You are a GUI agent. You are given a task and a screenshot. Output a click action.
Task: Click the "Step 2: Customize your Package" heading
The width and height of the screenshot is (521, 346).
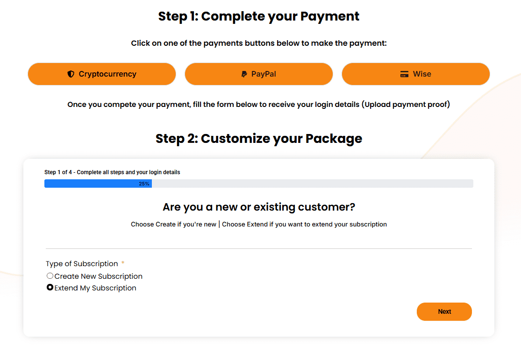click(x=259, y=139)
